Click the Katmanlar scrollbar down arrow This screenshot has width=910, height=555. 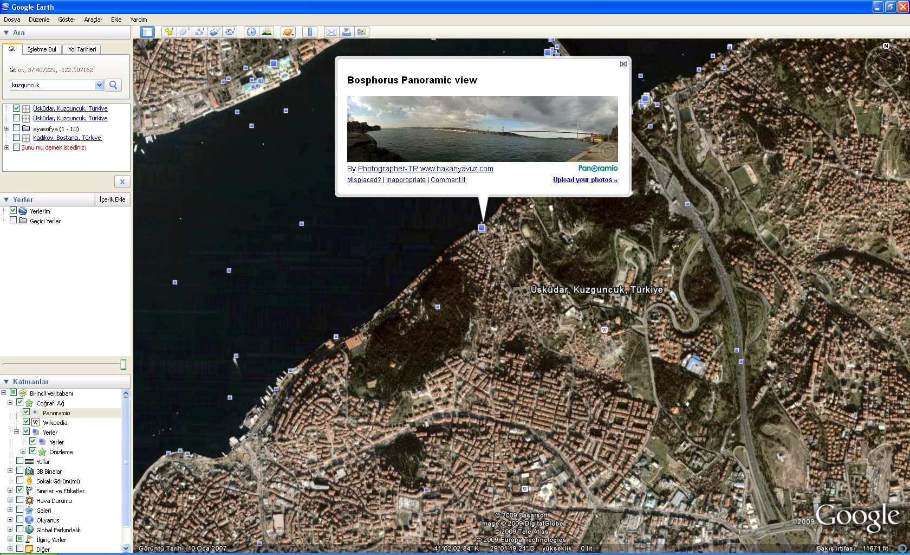pyautogui.click(x=126, y=548)
